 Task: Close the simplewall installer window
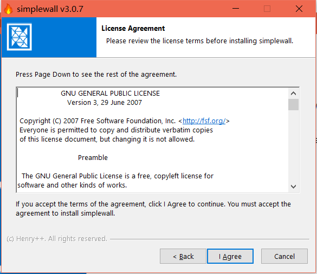(299, 9)
